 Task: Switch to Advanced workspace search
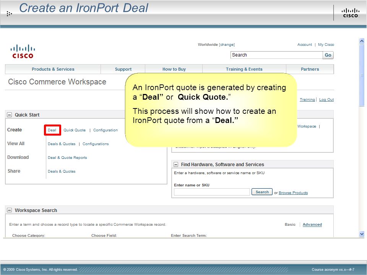coord(312,225)
